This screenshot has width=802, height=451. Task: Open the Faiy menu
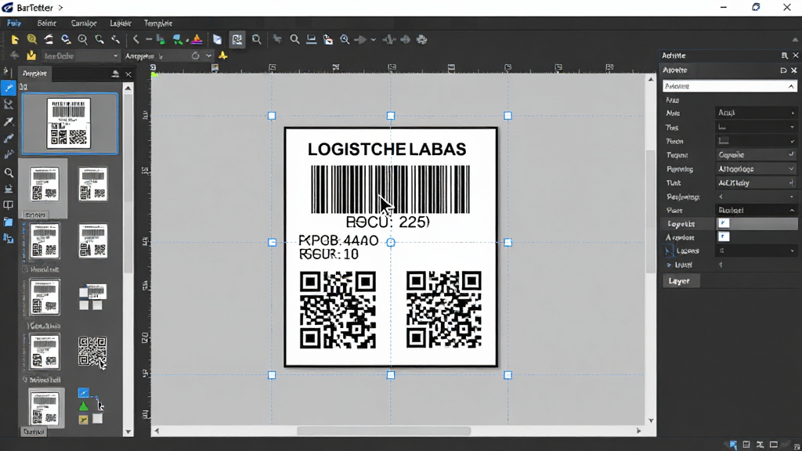14,23
